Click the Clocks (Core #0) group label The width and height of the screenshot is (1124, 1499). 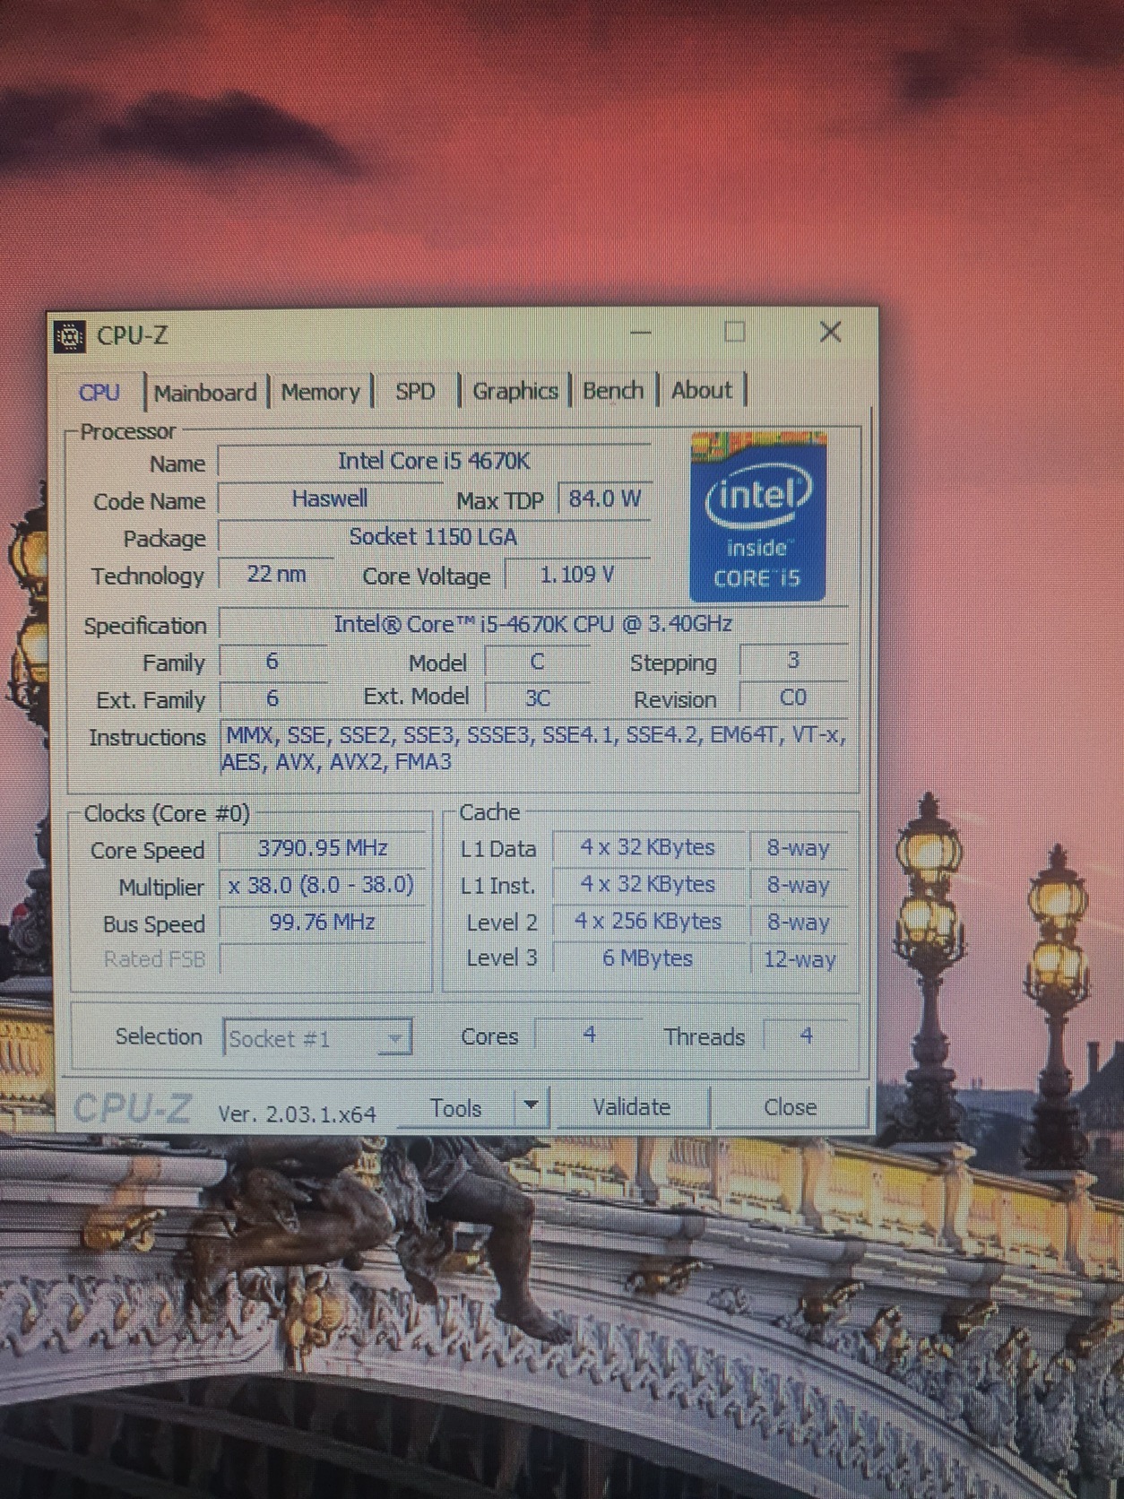tap(167, 814)
